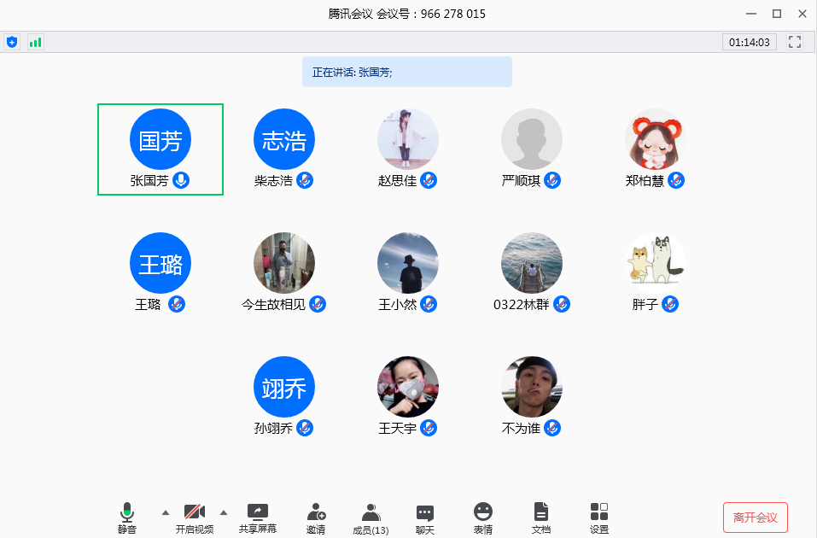Click 郑柏慧's cartoon avatar

click(x=655, y=139)
